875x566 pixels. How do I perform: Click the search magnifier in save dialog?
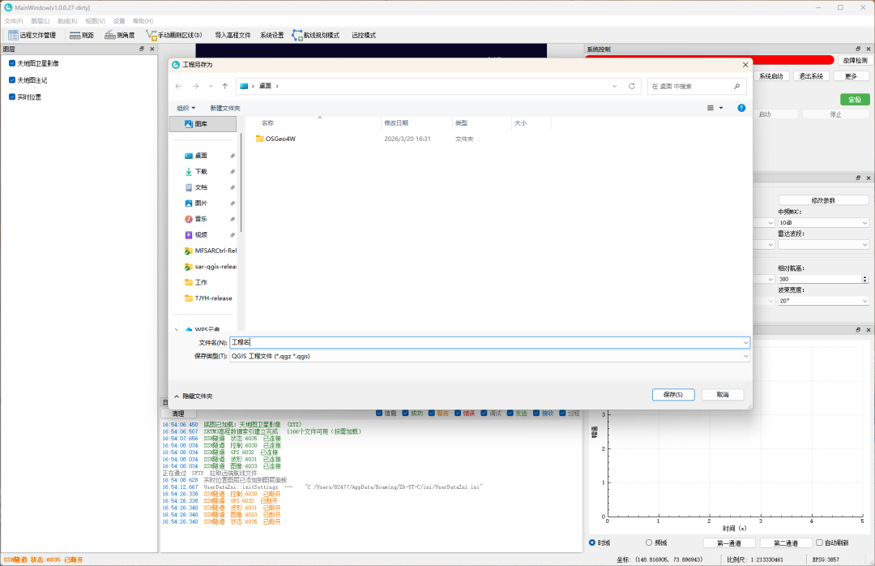pyautogui.click(x=736, y=86)
